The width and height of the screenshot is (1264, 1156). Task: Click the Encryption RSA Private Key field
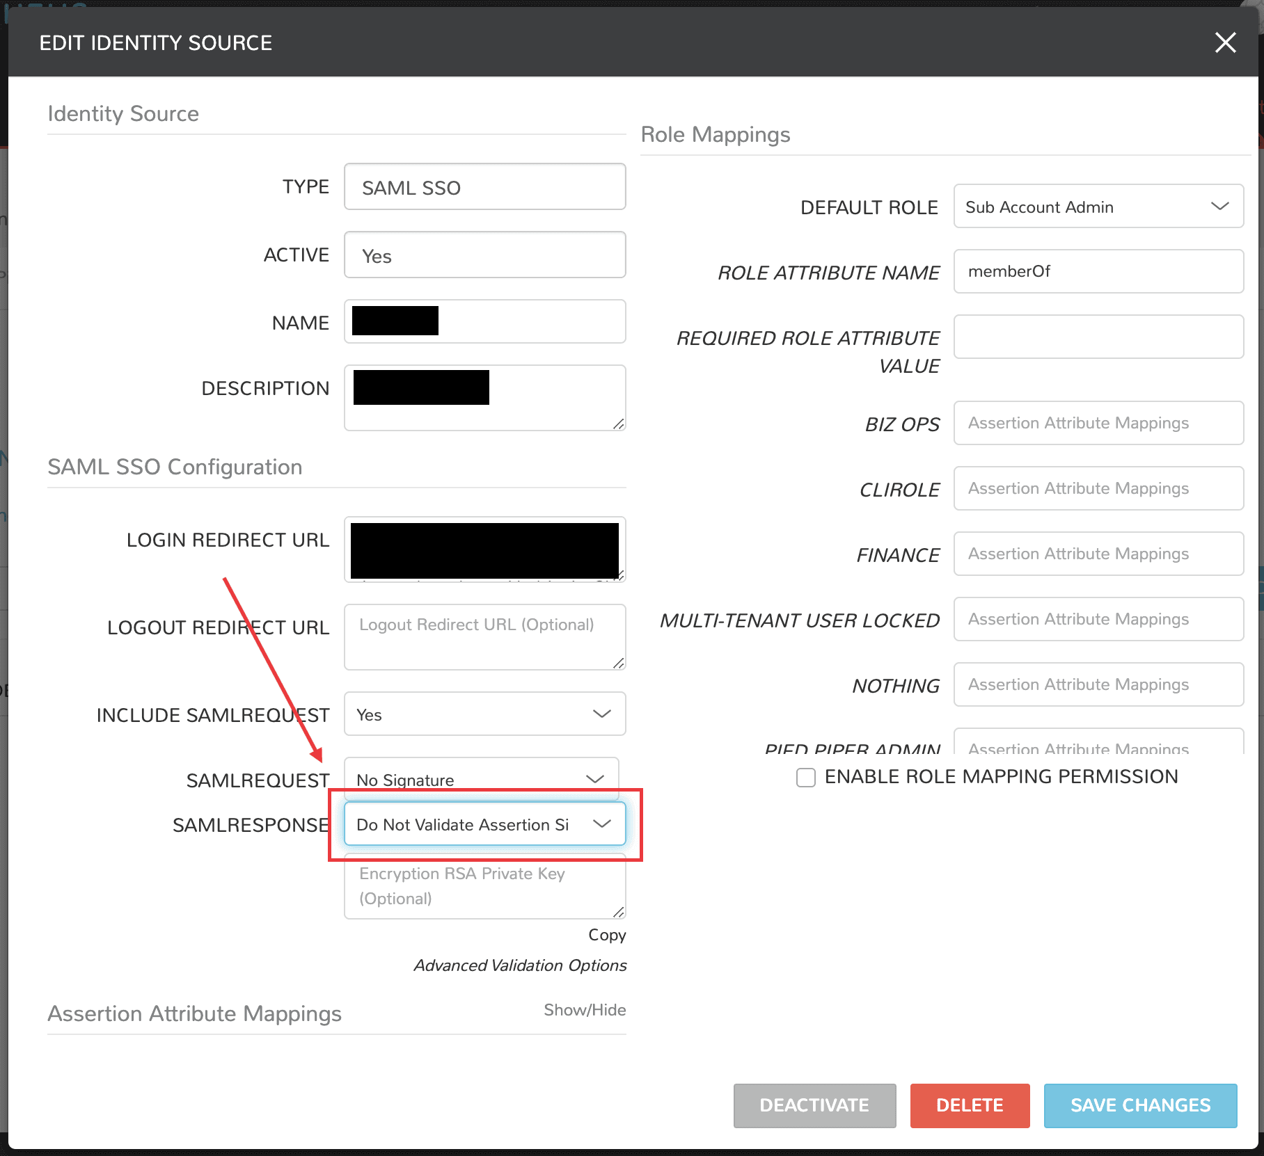tap(484, 885)
